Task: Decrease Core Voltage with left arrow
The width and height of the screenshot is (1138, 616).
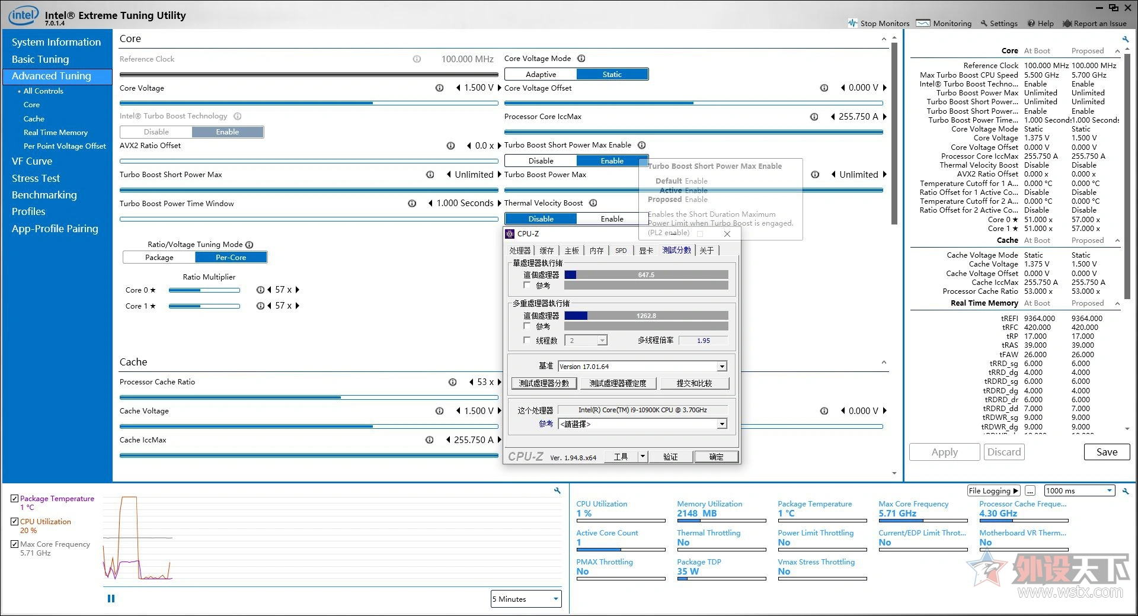Action: pos(458,88)
